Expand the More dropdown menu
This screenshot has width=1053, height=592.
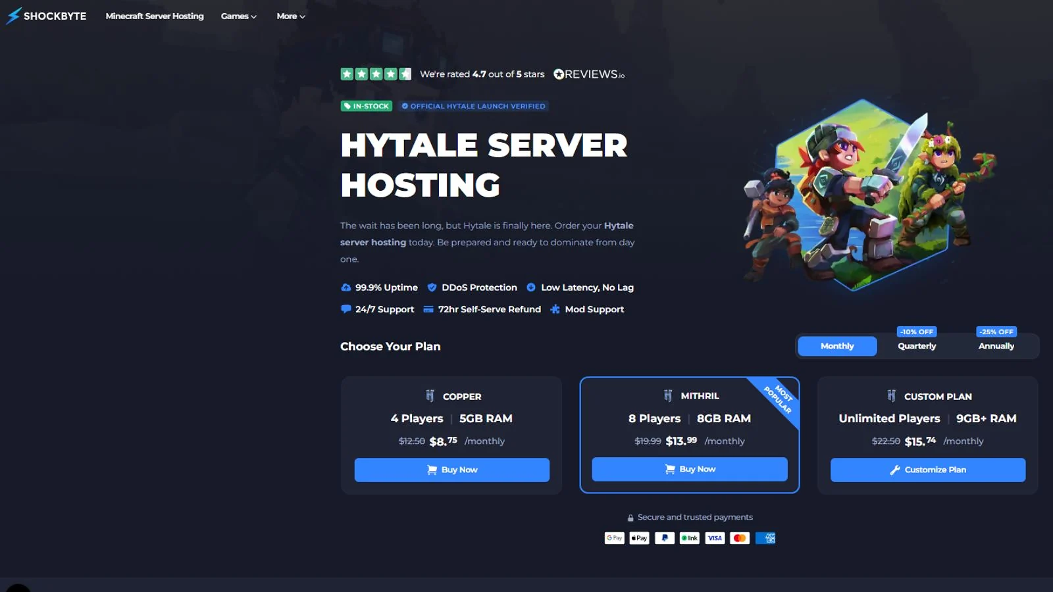[291, 16]
